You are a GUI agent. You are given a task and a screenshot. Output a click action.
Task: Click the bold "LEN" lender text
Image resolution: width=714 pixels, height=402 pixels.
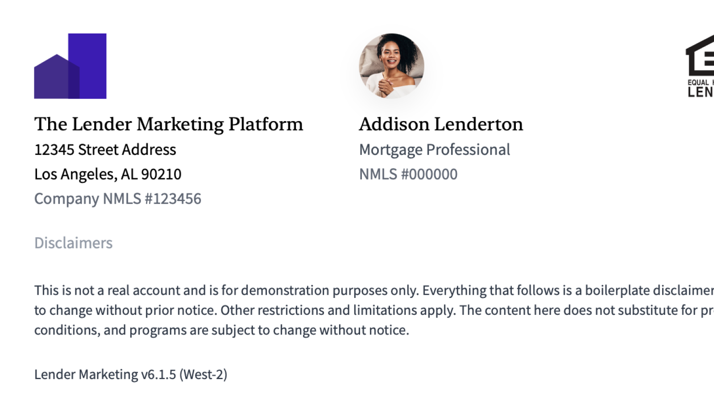701,92
